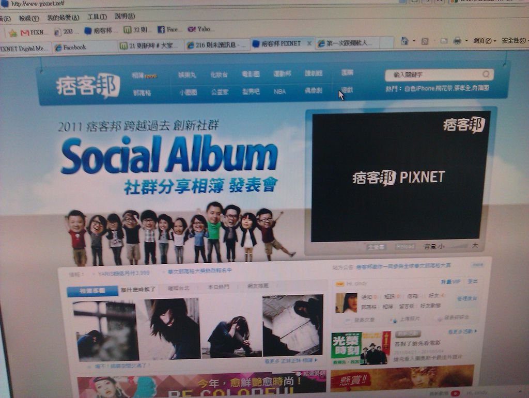Open the 我的最愛(A) menu
Screen dimensions: 529x398
(63, 17)
